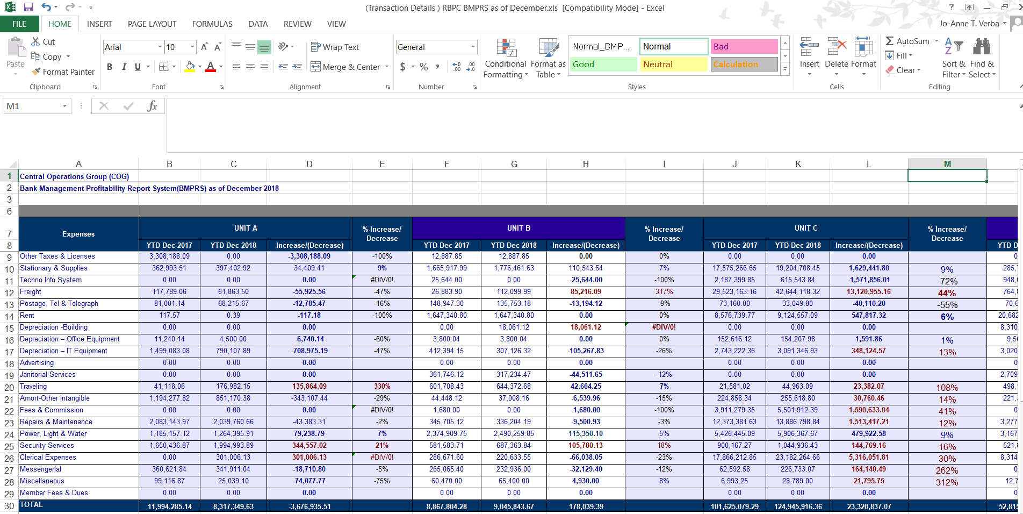The height and width of the screenshot is (514, 1023).
Task: Apply the Normal cell style
Action: (x=674, y=46)
